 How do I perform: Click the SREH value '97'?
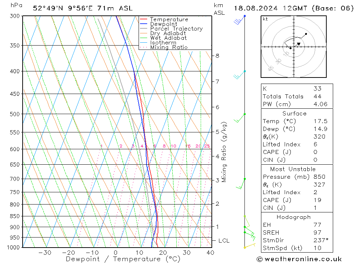pyautogui.click(x=318, y=233)
